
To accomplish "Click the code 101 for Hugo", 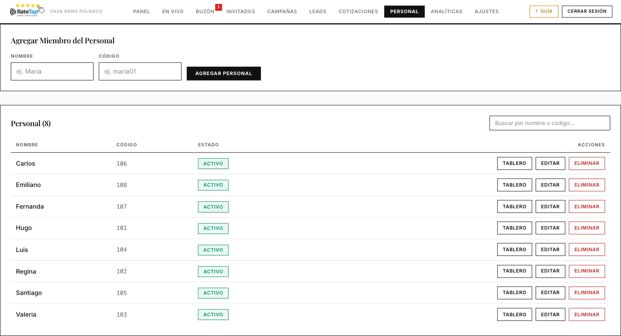I will (121, 228).
